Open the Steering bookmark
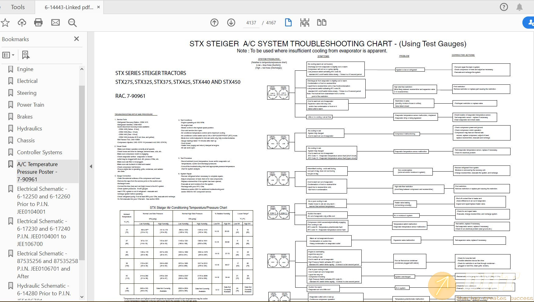 pos(27,93)
